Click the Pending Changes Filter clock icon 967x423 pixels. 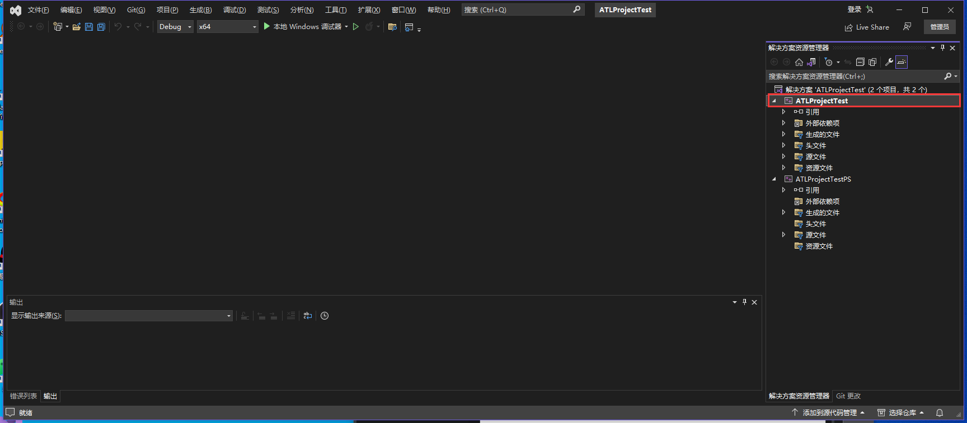(x=829, y=62)
